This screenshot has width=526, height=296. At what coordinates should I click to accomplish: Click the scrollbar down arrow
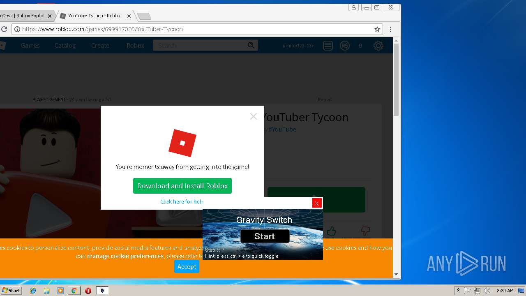pos(396,274)
